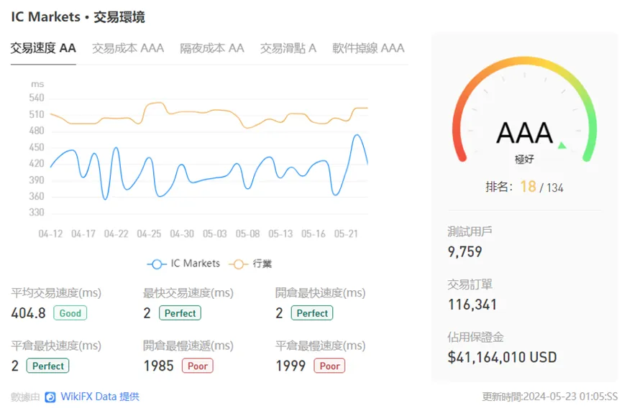The image size is (622, 408).
Task: Click the Poor badge beside 1985
Action: click(x=198, y=366)
